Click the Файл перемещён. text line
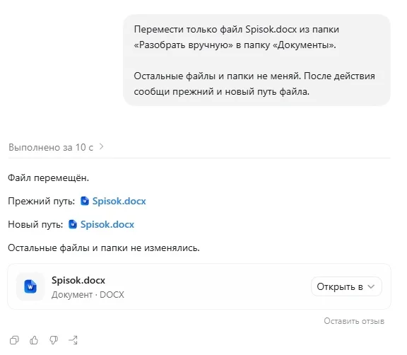 point(48,178)
